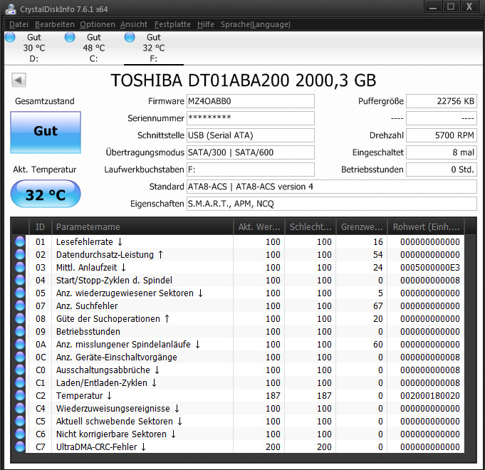The image size is (485, 470).
Task: Click the Eigenschaften field S.M.A.R.T., APM, NCQ
Action: tap(332, 204)
